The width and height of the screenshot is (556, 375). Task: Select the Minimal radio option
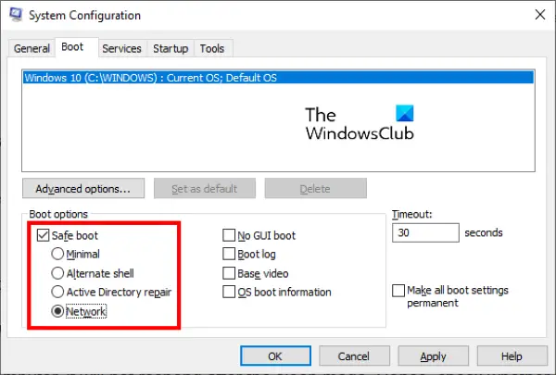(x=57, y=254)
